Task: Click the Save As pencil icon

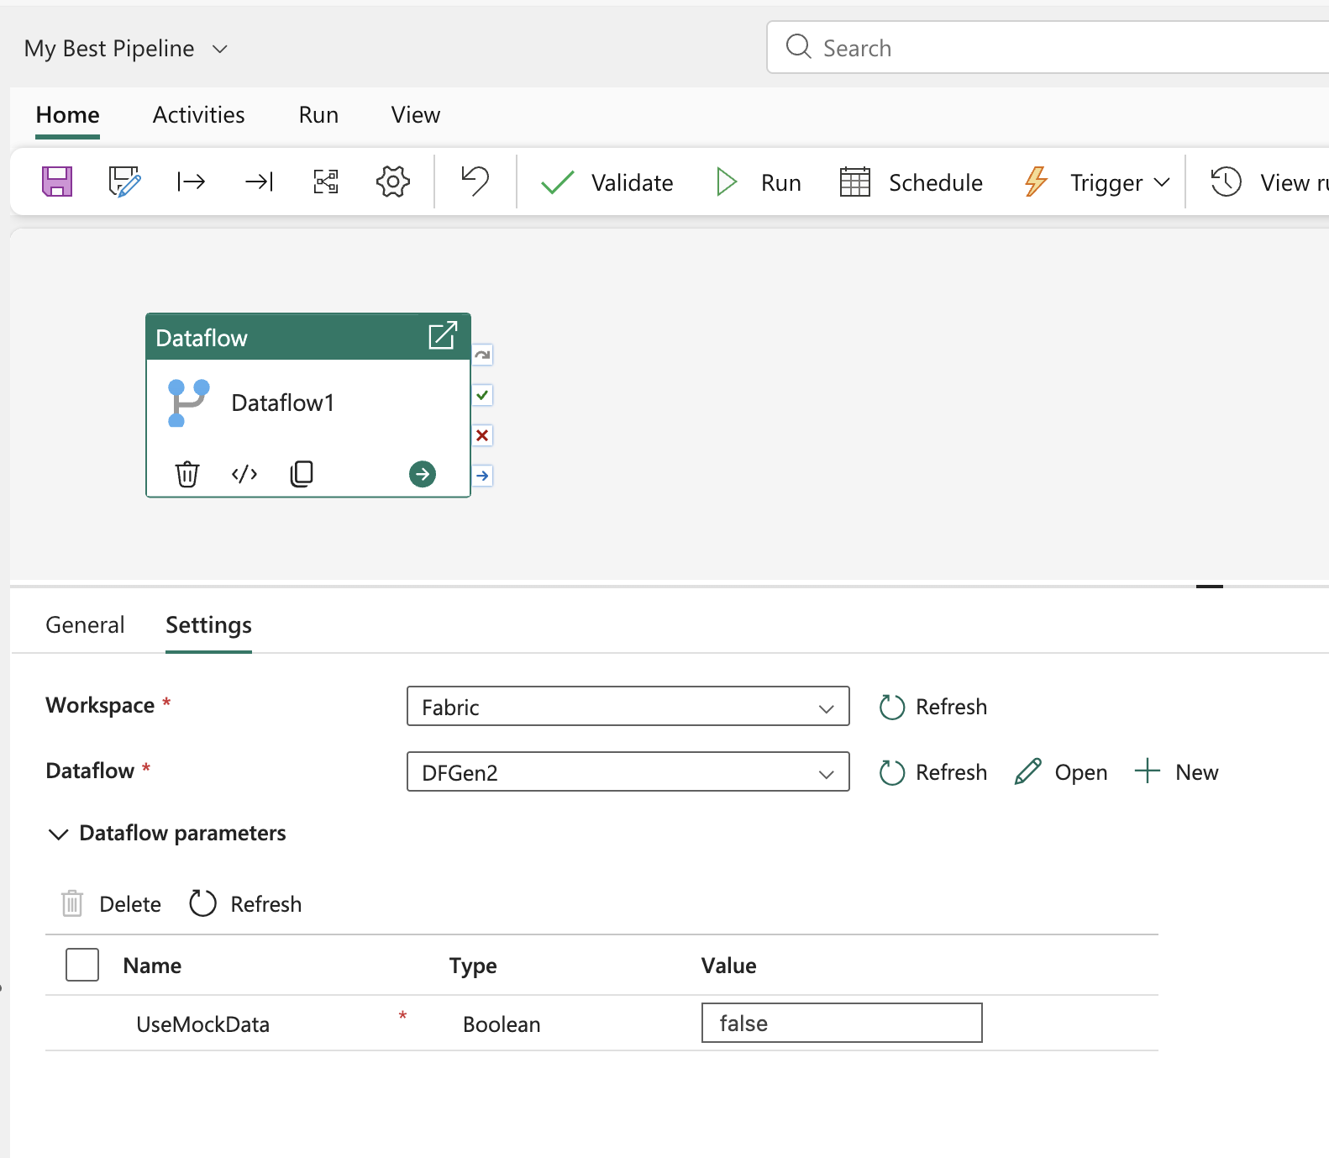Action: [x=124, y=182]
